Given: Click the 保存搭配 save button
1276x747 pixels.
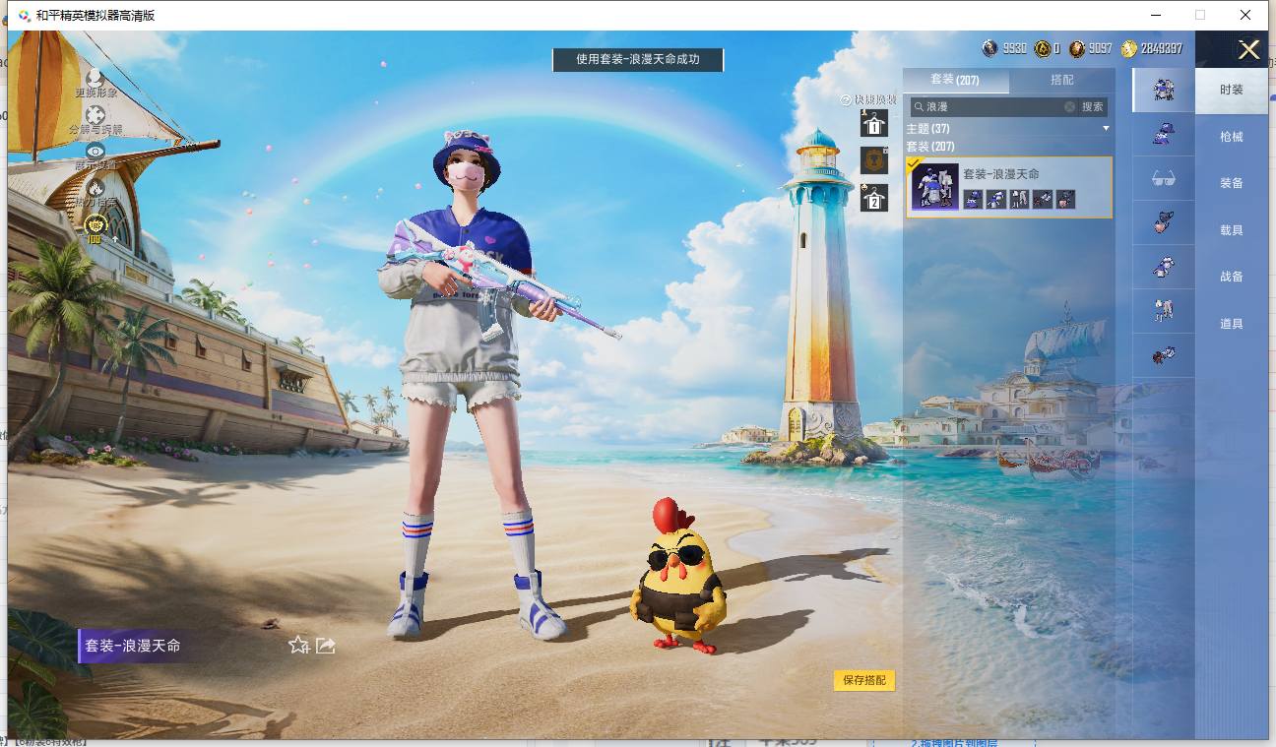Looking at the screenshot, I should pos(864,680).
